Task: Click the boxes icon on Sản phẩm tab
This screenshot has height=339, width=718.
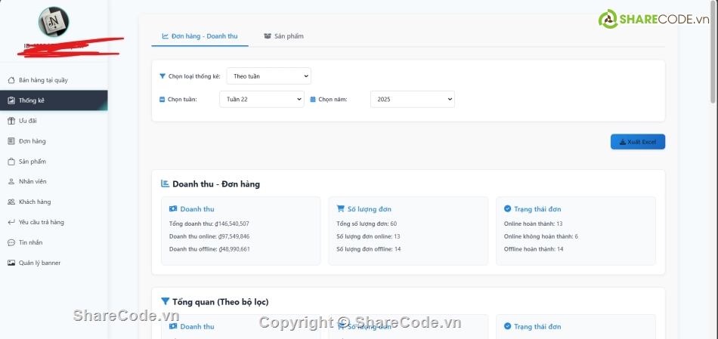Action: [x=268, y=36]
